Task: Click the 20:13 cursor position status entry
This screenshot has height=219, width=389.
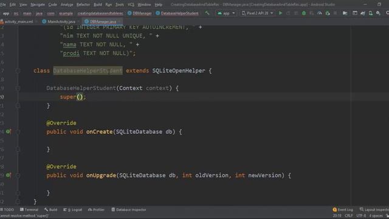Action: click(x=337, y=216)
